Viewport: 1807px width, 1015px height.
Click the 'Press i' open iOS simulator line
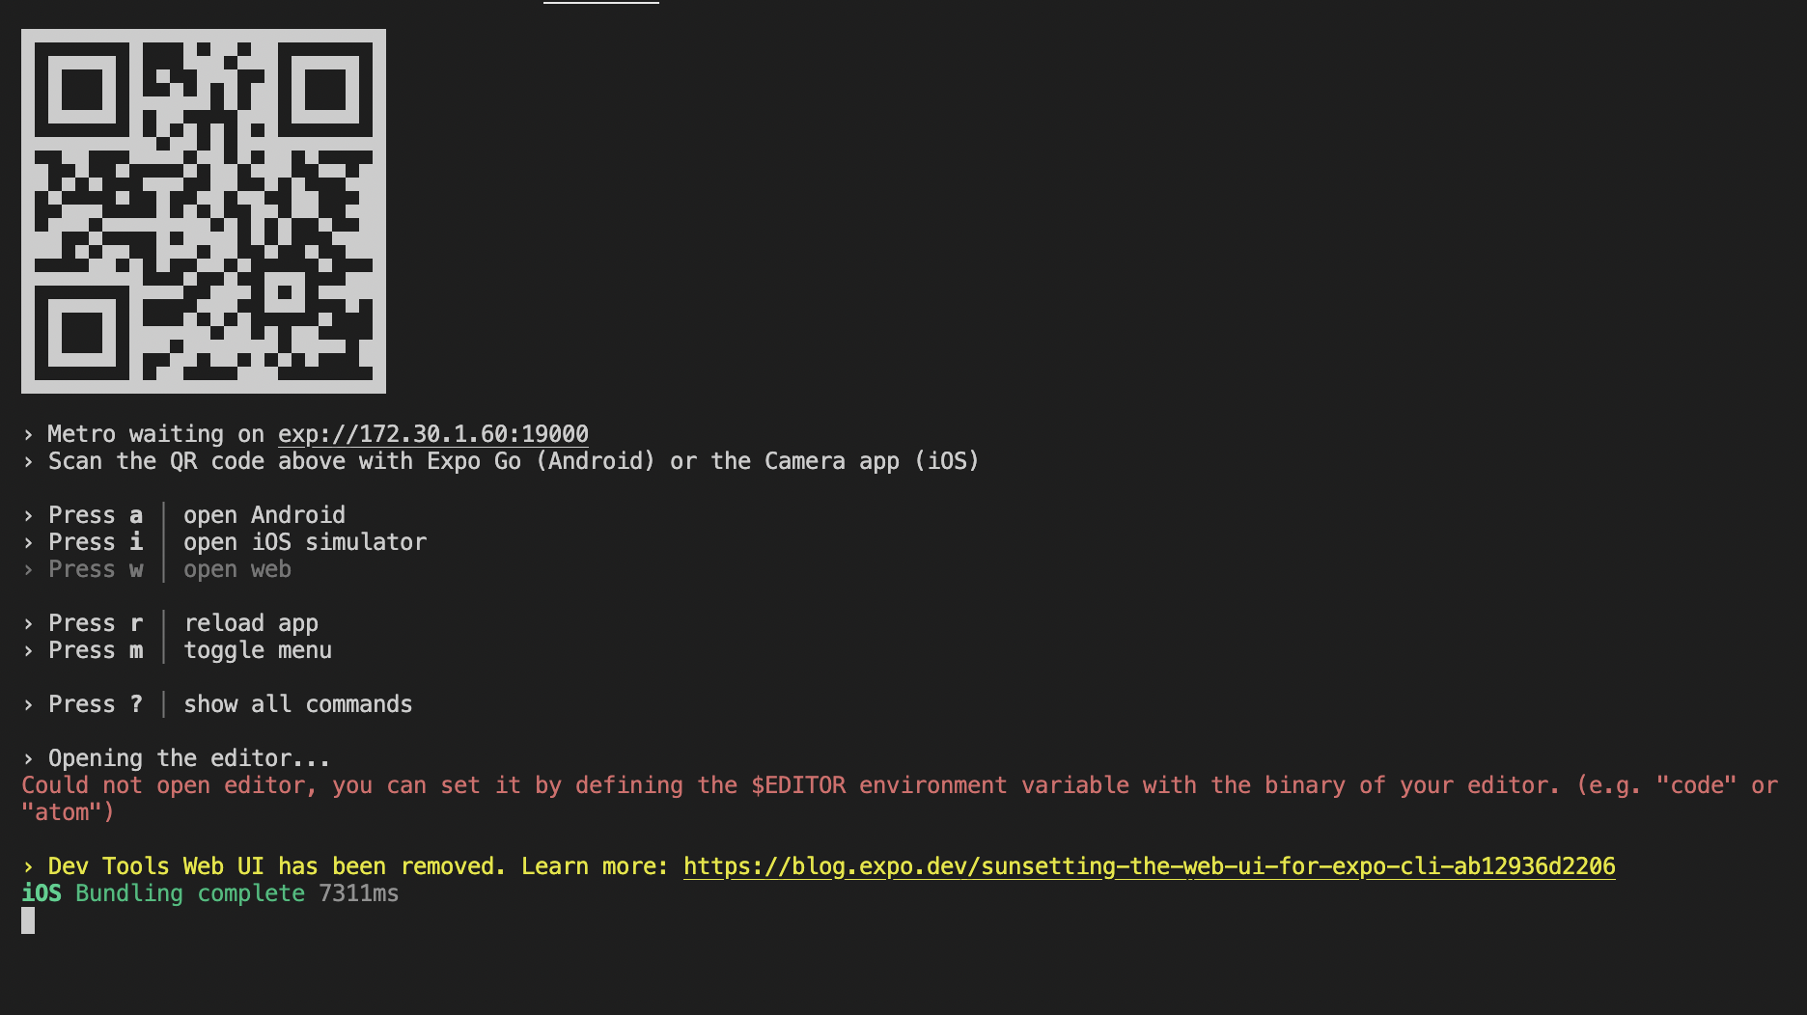pos(225,542)
